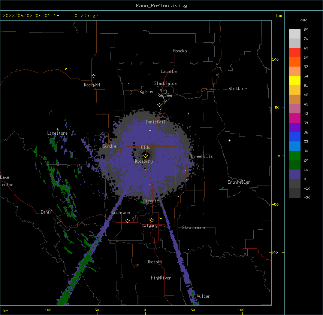Click the dBZ legend heading

304,20
